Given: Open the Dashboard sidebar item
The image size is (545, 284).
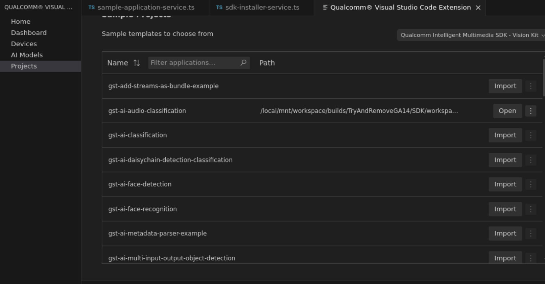Looking at the screenshot, I should [29, 33].
